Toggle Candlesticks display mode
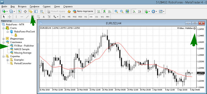Image resolution: width=207 pixels, height=94 pixels. (x=104, y=11)
